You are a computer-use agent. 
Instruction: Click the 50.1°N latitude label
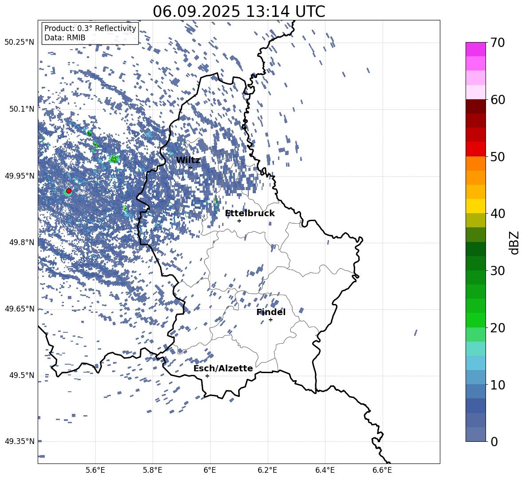pos(22,109)
